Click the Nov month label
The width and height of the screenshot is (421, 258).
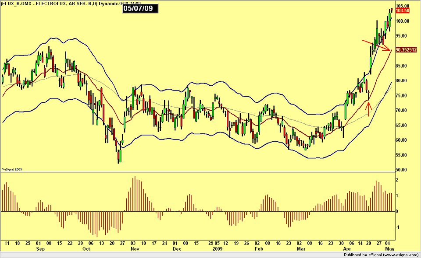pyautogui.click(x=135, y=249)
